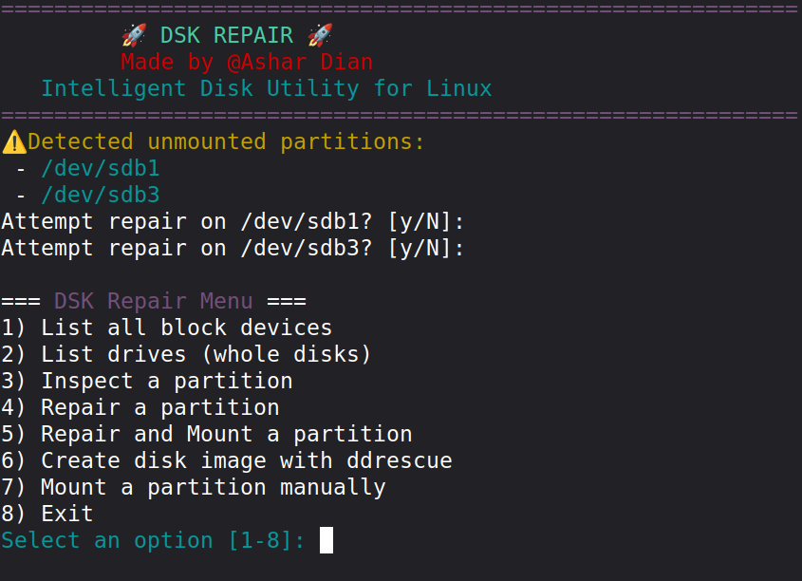This screenshot has width=802, height=581.
Task: Click the terminal cursor block after the prompt
Action: [x=326, y=540]
